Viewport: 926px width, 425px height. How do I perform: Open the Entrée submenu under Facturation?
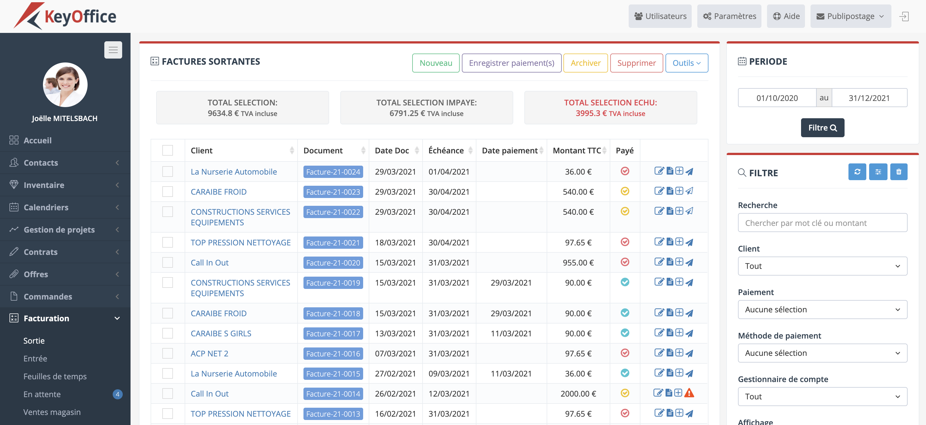(35, 358)
